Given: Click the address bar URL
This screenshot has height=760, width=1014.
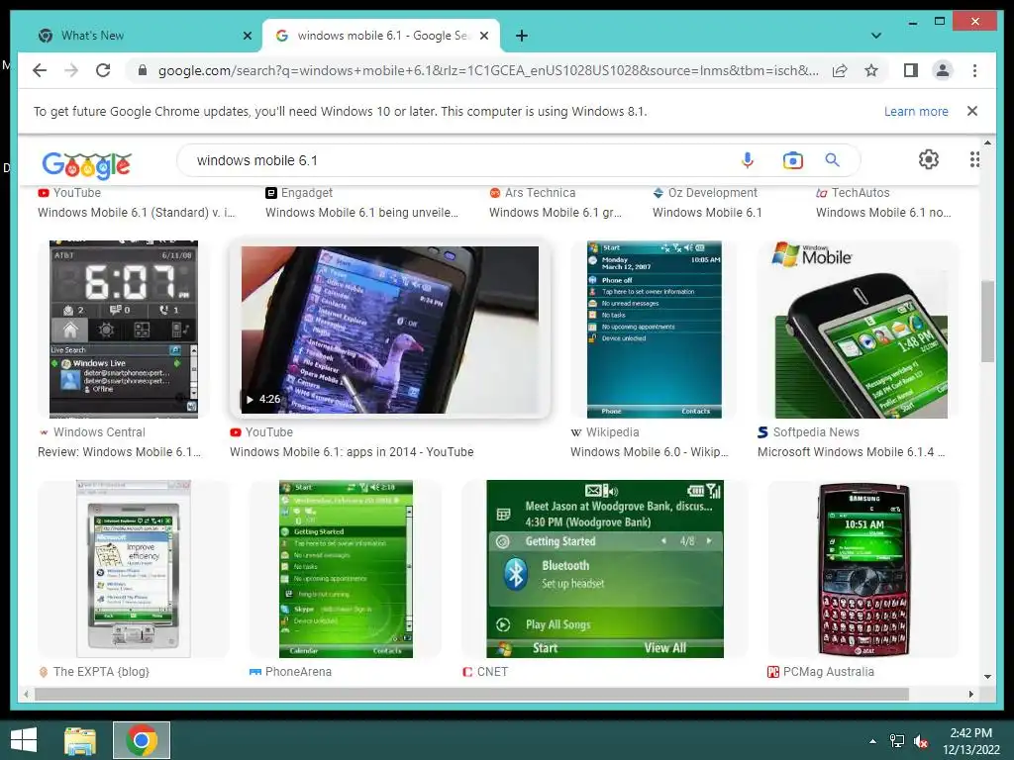Looking at the screenshot, I should point(488,70).
